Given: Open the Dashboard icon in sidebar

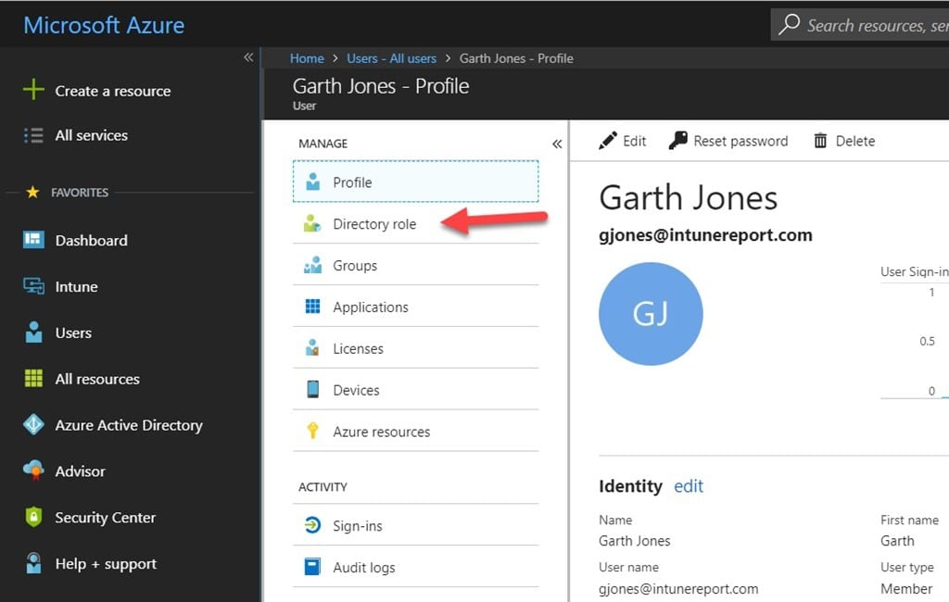Looking at the screenshot, I should (x=33, y=240).
